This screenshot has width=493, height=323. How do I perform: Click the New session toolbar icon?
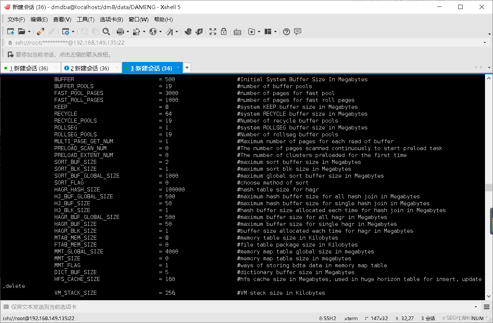point(11,32)
